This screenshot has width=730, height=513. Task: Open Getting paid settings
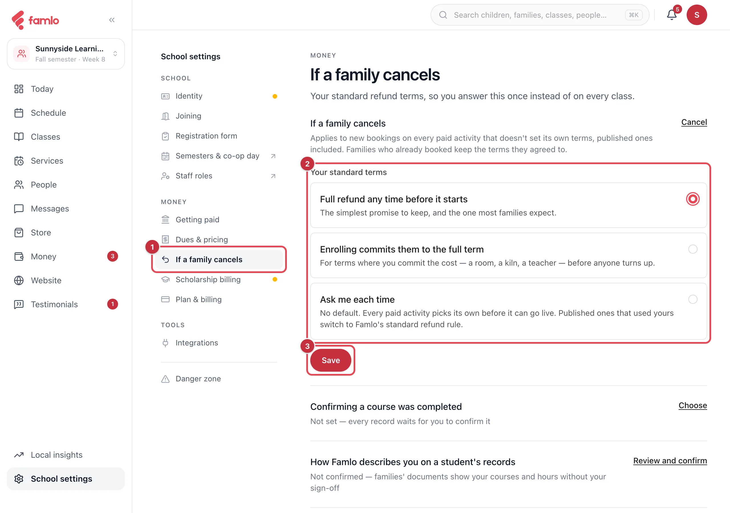click(219, 220)
